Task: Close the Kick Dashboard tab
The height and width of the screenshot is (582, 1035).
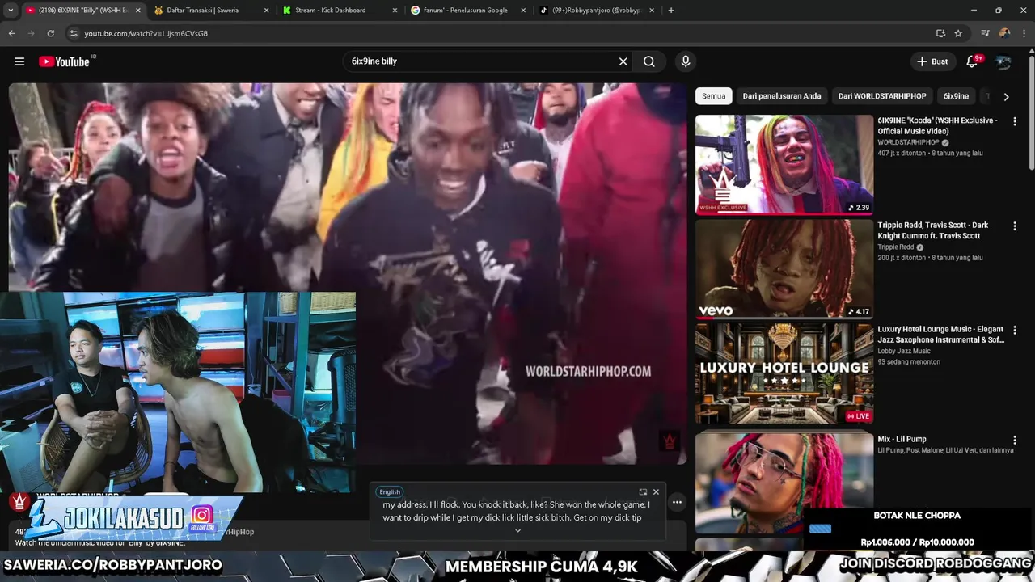Action: pyautogui.click(x=395, y=11)
